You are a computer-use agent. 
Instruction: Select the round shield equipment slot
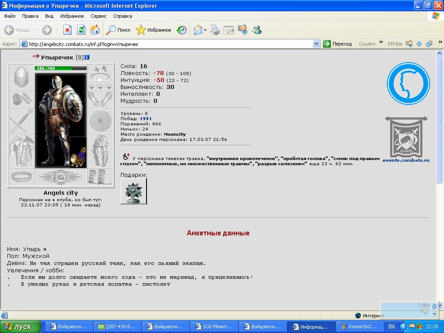100,120
